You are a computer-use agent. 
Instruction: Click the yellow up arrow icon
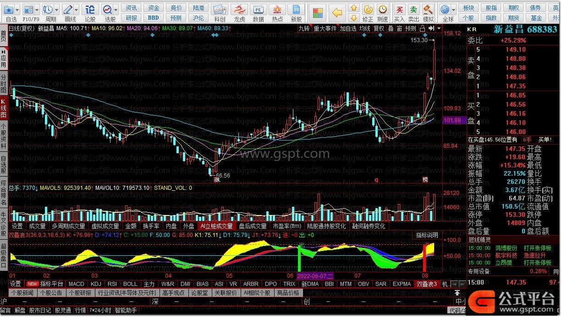[353, 8]
